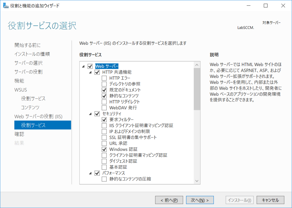Toggle 静的なコンテンツ checkbox
292x208 pixels.
click(104, 96)
